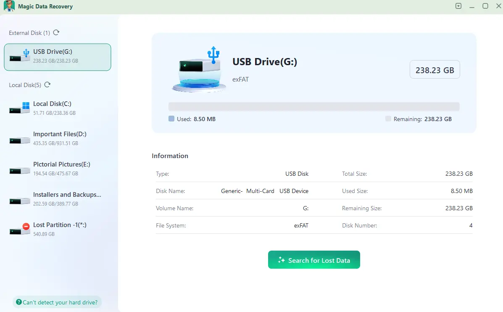Open PIctorial Pictures(E:) drive
The width and height of the screenshot is (503, 312).
pyautogui.click(x=58, y=169)
